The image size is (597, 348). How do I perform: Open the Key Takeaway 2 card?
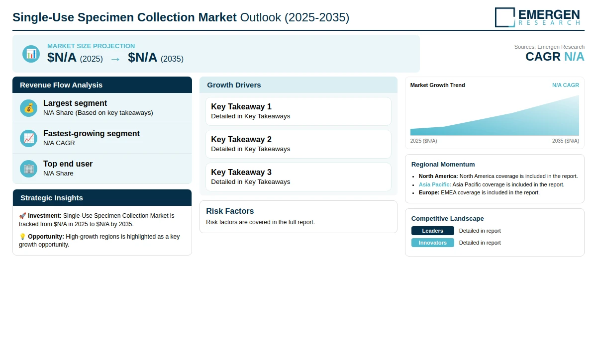(x=298, y=144)
